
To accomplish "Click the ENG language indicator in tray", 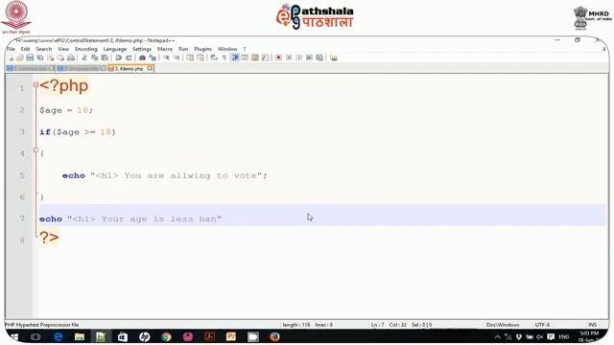I will [x=563, y=336].
